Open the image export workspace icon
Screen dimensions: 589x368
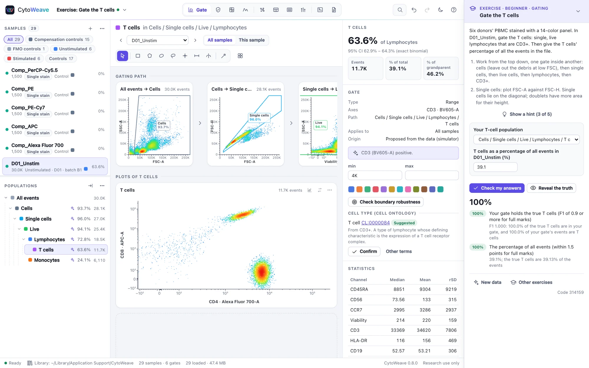point(320,10)
